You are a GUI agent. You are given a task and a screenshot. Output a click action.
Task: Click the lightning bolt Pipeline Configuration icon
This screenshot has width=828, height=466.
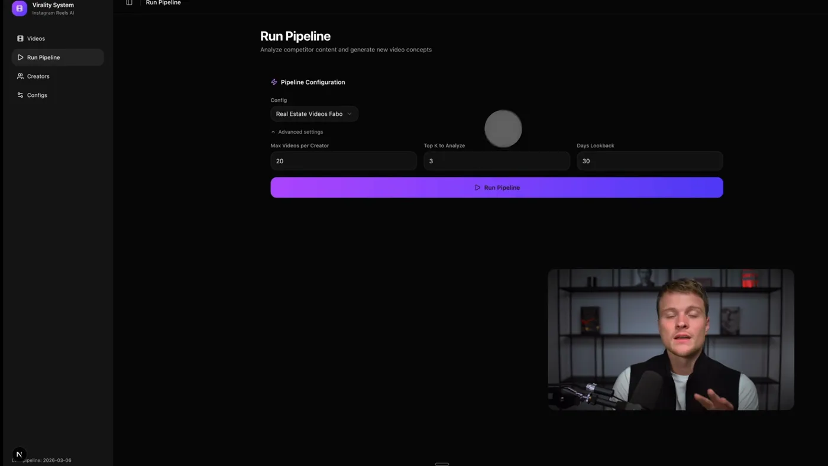pyautogui.click(x=274, y=82)
